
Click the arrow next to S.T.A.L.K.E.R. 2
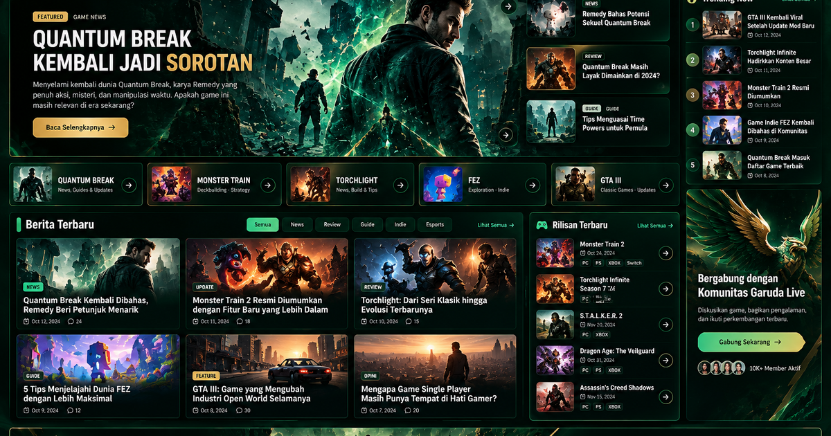665,325
